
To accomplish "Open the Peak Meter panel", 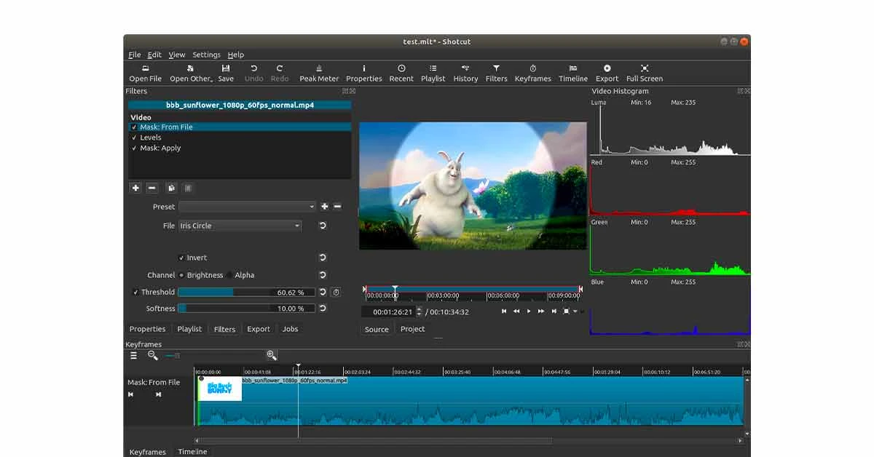I will click(x=318, y=73).
